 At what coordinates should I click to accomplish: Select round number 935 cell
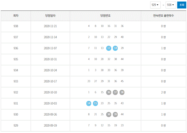click(x=16, y=59)
